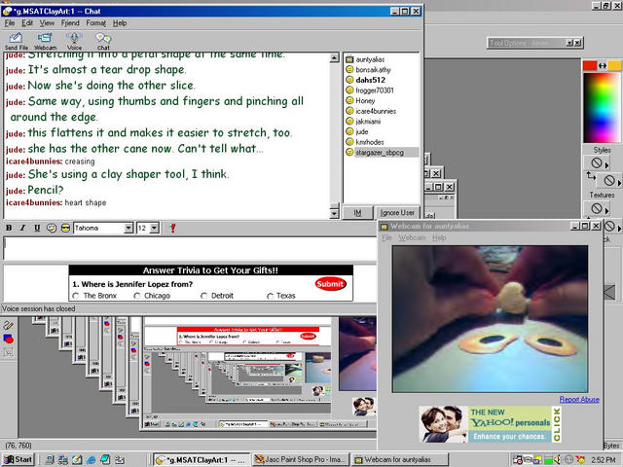623x467 pixels.
Task: Select user dahs512 in the list
Action: pos(370,80)
